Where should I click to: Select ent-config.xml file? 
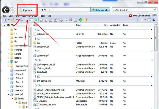[x=44, y=81]
